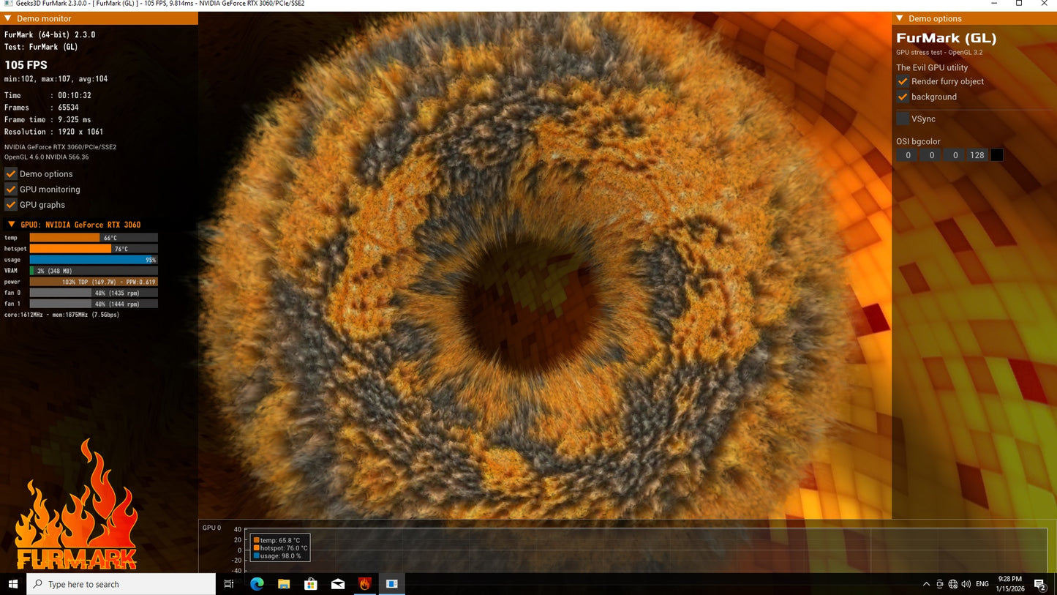Viewport: 1057px width, 595px height.
Task: Toggle the GPU monitoring checkbox
Action: [x=11, y=189]
